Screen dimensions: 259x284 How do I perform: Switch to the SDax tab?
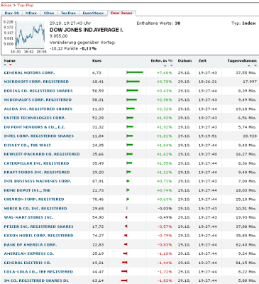click(49, 13)
